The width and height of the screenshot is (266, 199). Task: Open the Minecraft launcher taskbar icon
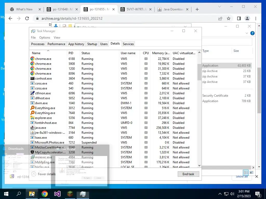pyautogui.click(x=70, y=194)
